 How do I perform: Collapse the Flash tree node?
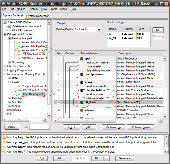coord(10,82)
